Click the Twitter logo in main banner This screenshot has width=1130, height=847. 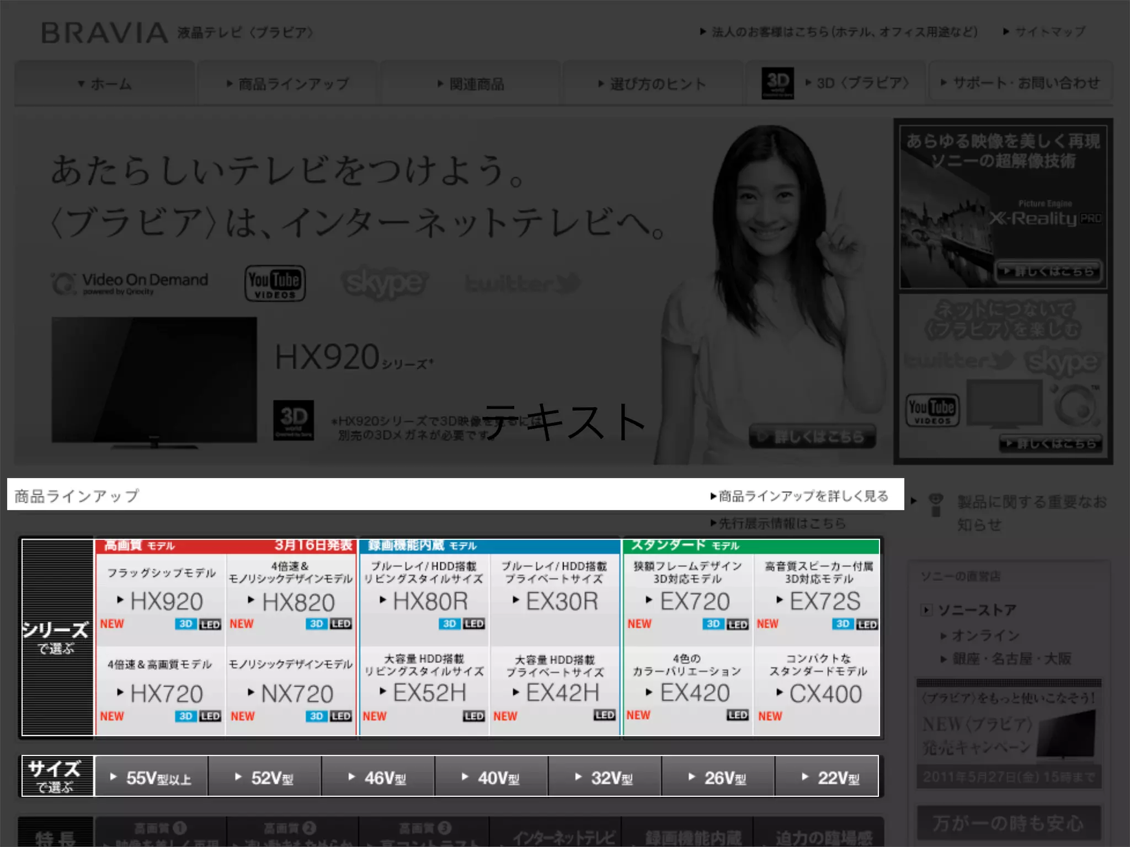point(523,283)
